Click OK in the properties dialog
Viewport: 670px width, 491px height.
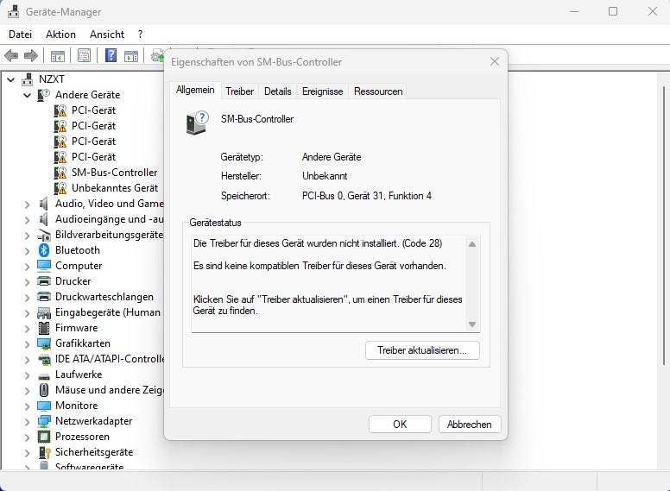(x=400, y=425)
